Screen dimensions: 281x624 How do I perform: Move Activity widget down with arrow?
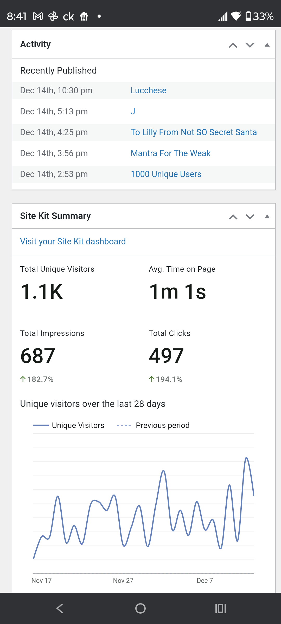point(250,45)
